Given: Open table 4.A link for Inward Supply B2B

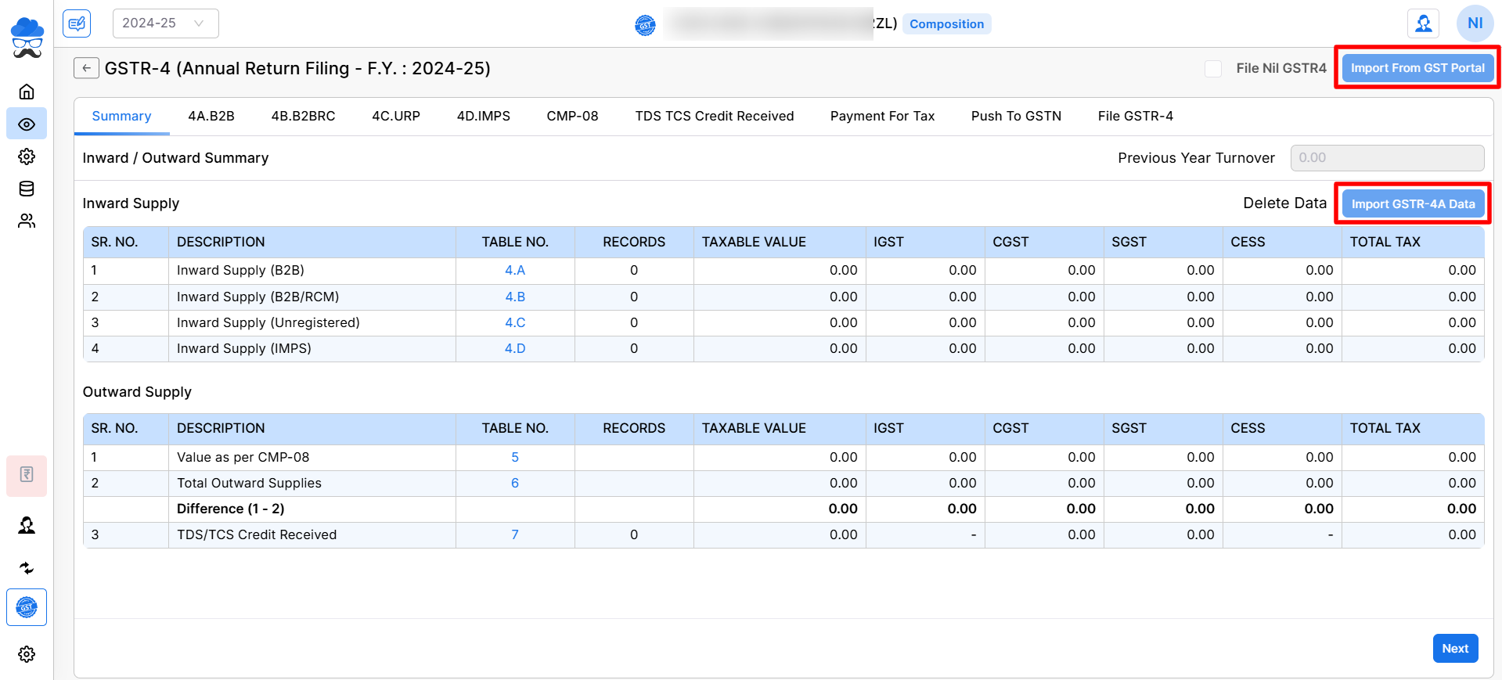Looking at the screenshot, I should [515, 270].
